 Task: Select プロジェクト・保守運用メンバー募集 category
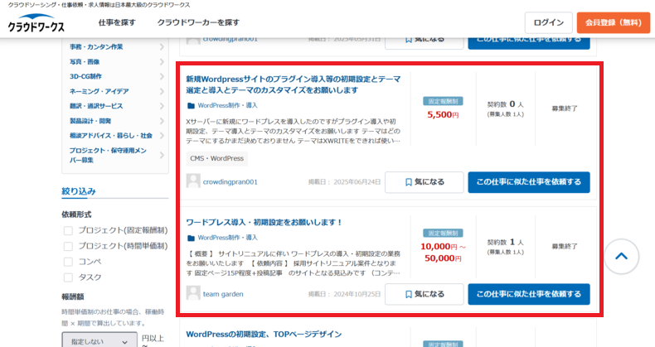pos(108,155)
